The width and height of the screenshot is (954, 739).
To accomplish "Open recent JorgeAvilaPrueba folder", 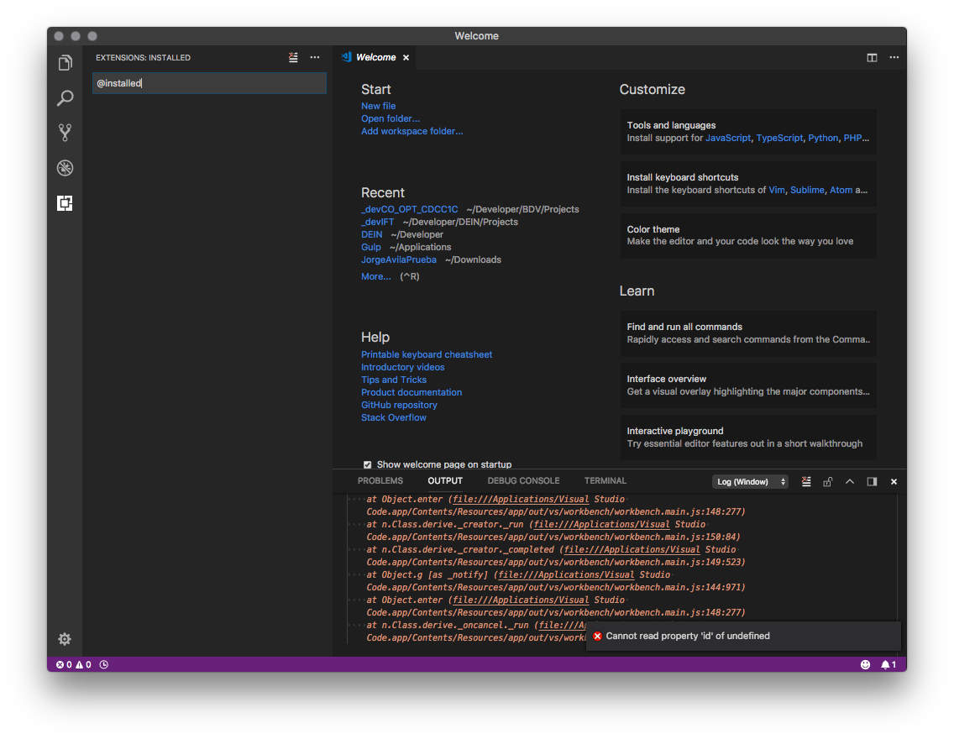I will pyautogui.click(x=399, y=259).
